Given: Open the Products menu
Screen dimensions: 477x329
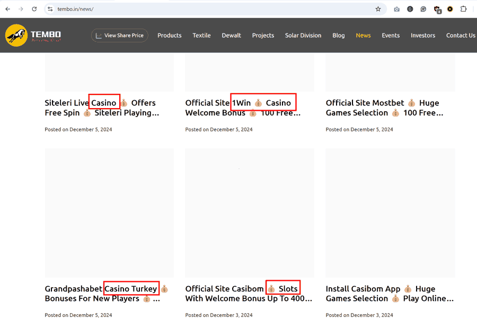Looking at the screenshot, I should click(x=169, y=35).
